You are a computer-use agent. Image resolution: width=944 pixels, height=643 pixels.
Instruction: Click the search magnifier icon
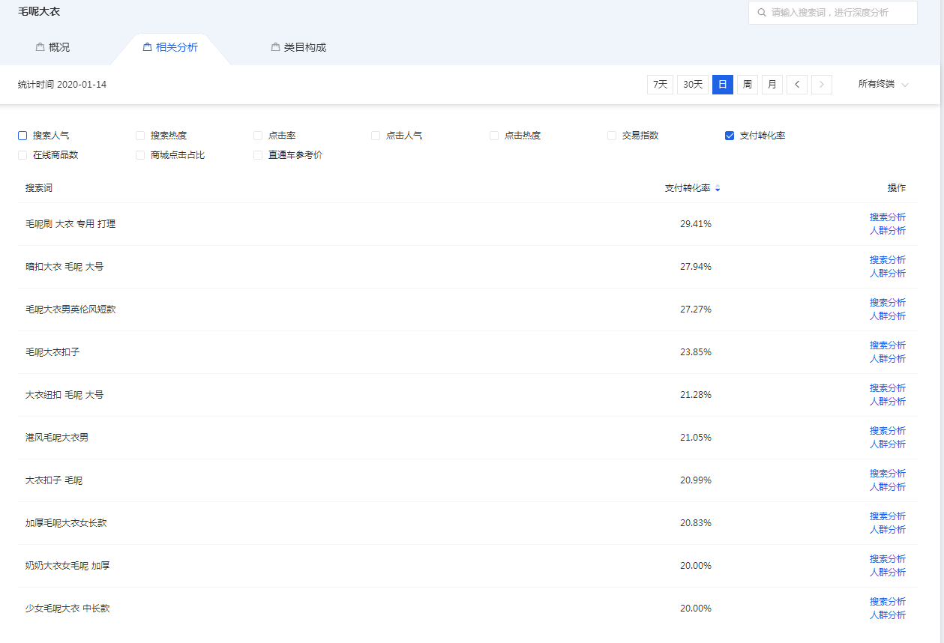pos(762,13)
